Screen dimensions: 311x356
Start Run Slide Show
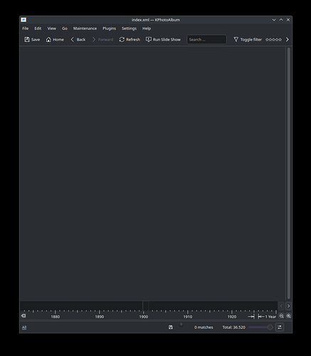pyautogui.click(x=163, y=39)
